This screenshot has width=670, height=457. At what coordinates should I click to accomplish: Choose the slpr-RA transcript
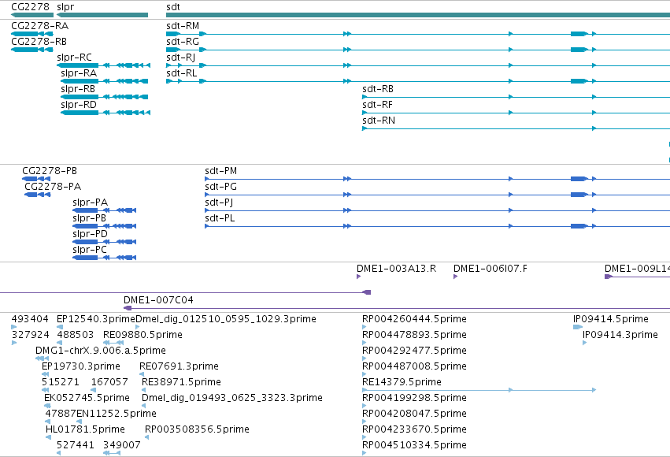[x=104, y=81]
